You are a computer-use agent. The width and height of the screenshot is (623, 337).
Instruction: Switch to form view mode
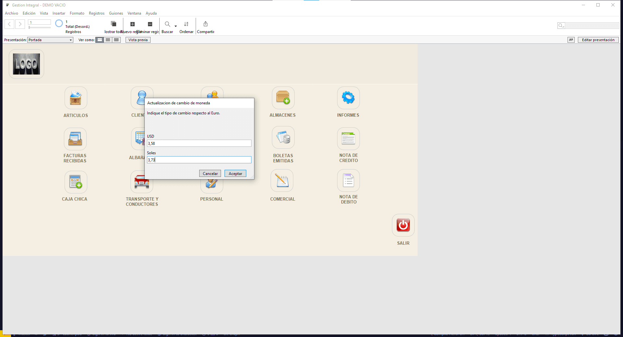pyautogui.click(x=100, y=40)
